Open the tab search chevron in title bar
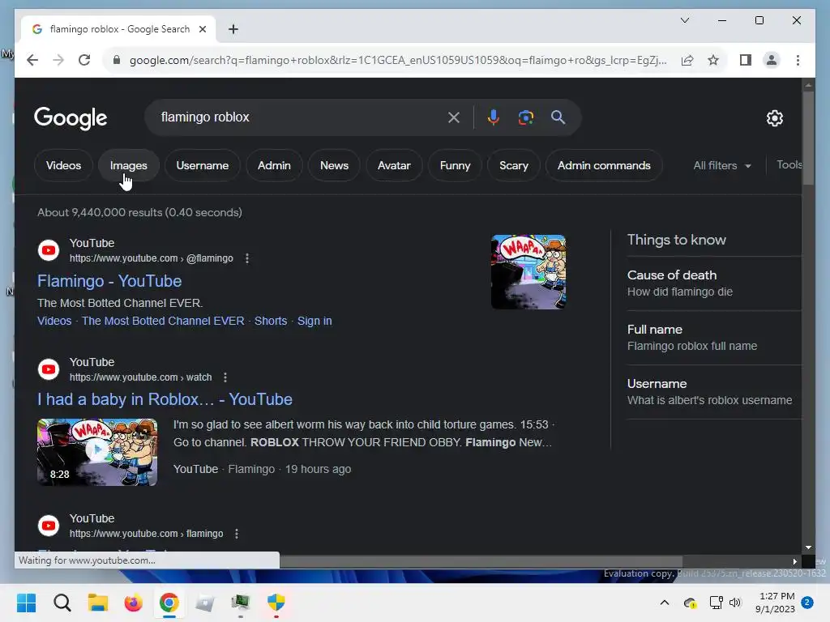This screenshot has height=622, width=830. coord(684,20)
